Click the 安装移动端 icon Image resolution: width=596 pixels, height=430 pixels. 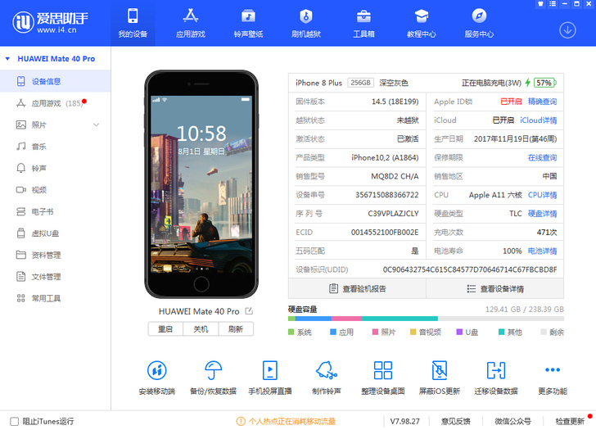coord(157,370)
